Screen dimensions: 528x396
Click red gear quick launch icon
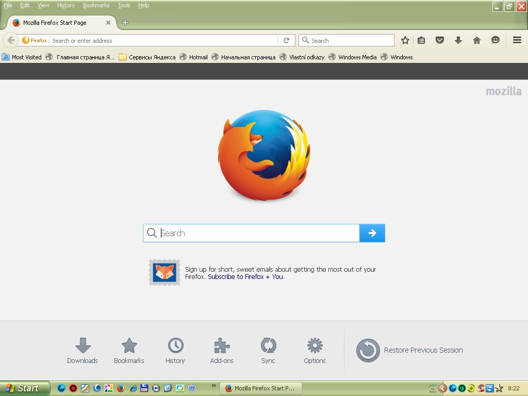[73, 388]
